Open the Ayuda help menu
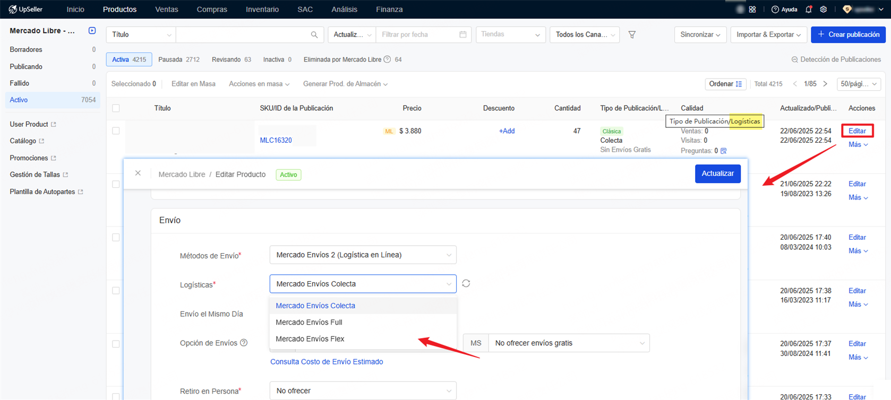Screen dimensions: 891x400 784,10
